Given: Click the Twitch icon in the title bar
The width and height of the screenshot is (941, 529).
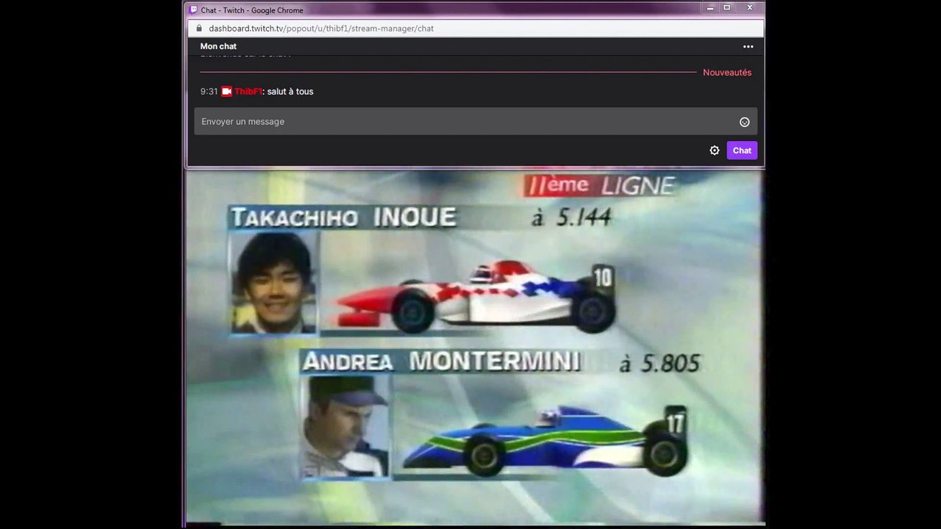Looking at the screenshot, I should pyautogui.click(x=193, y=10).
